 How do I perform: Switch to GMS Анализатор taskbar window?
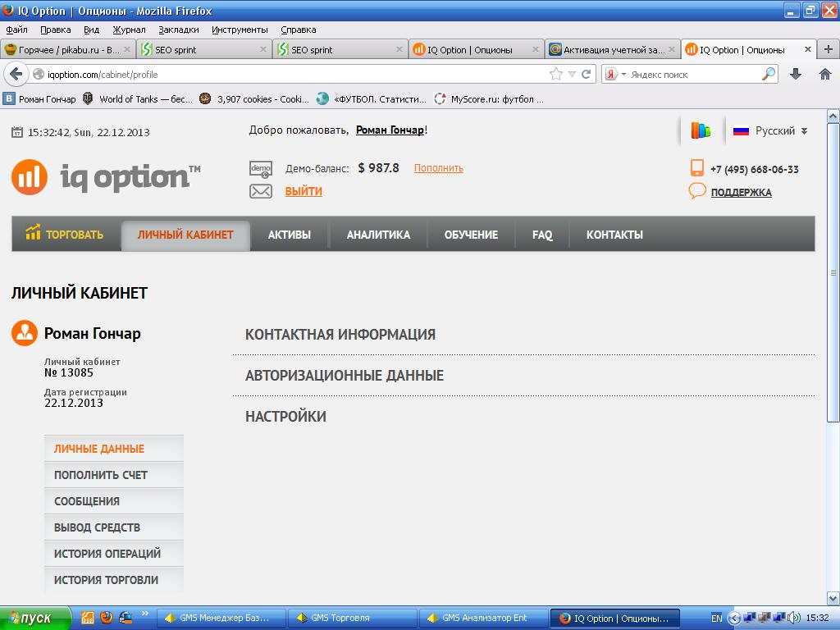click(483, 618)
